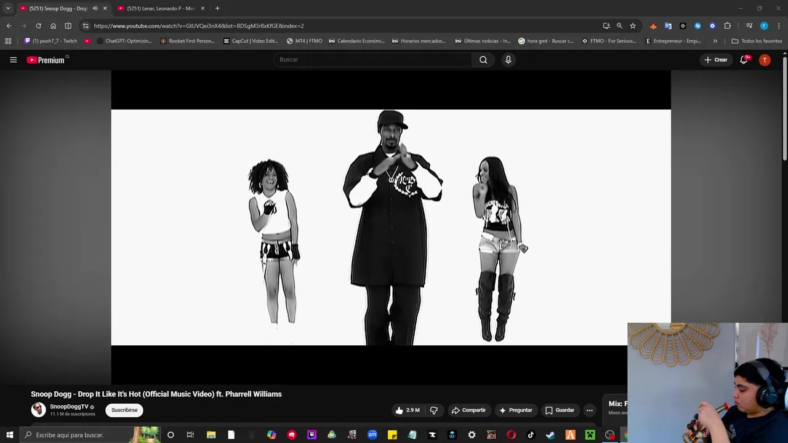Open the browser three-dot menu
The width and height of the screenshot is (788, 443).
(x=779, y=26)
